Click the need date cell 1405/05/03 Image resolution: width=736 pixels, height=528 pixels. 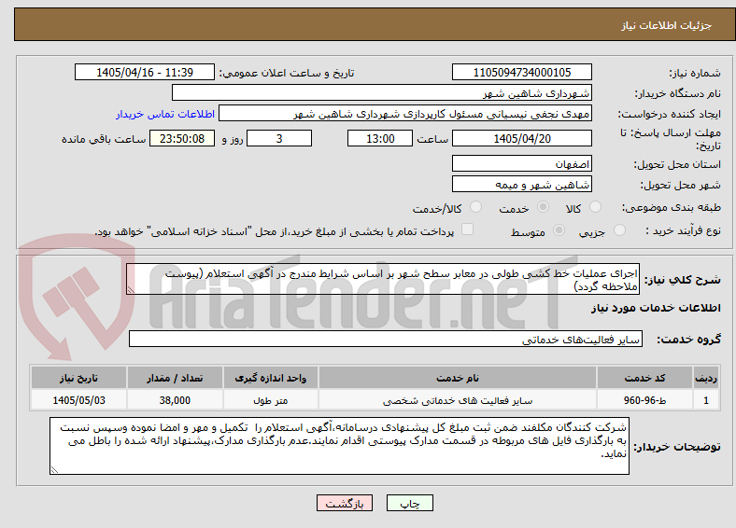(78, 400)
